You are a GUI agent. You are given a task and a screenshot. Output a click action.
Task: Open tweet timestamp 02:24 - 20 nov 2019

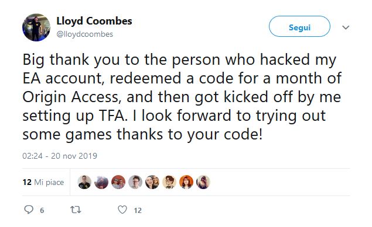pyautogui.click(x=60, y=156)
